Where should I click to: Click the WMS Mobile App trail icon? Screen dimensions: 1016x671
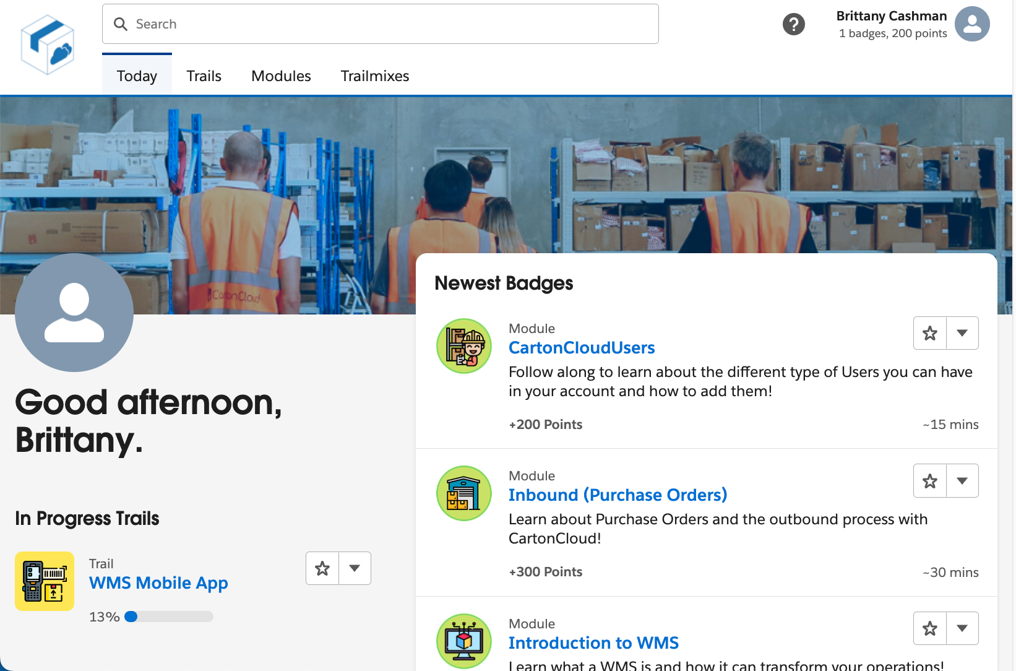coord(44,581)
